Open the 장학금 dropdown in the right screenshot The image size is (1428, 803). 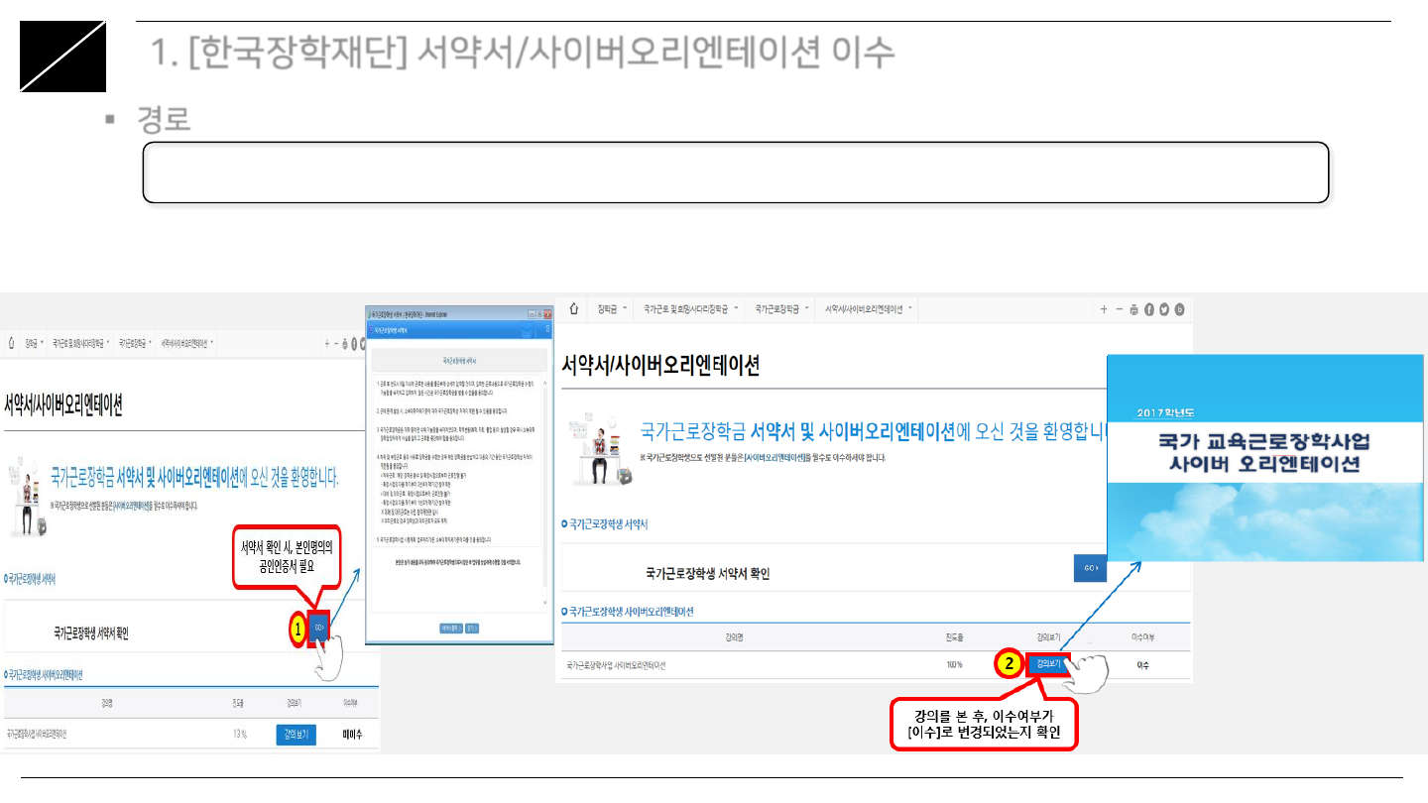(612, 309)
